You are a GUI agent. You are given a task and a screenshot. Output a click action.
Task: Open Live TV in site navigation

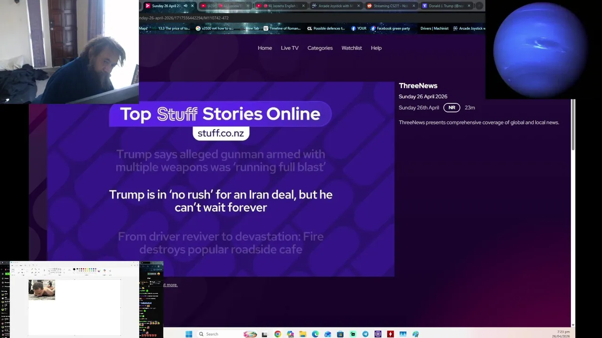click(290, 48)
